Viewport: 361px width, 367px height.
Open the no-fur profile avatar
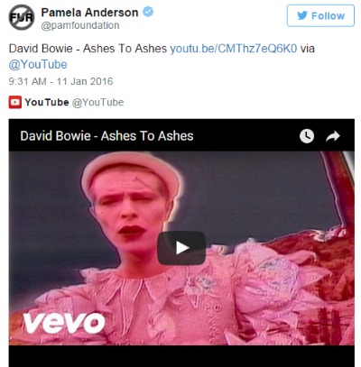21,17
